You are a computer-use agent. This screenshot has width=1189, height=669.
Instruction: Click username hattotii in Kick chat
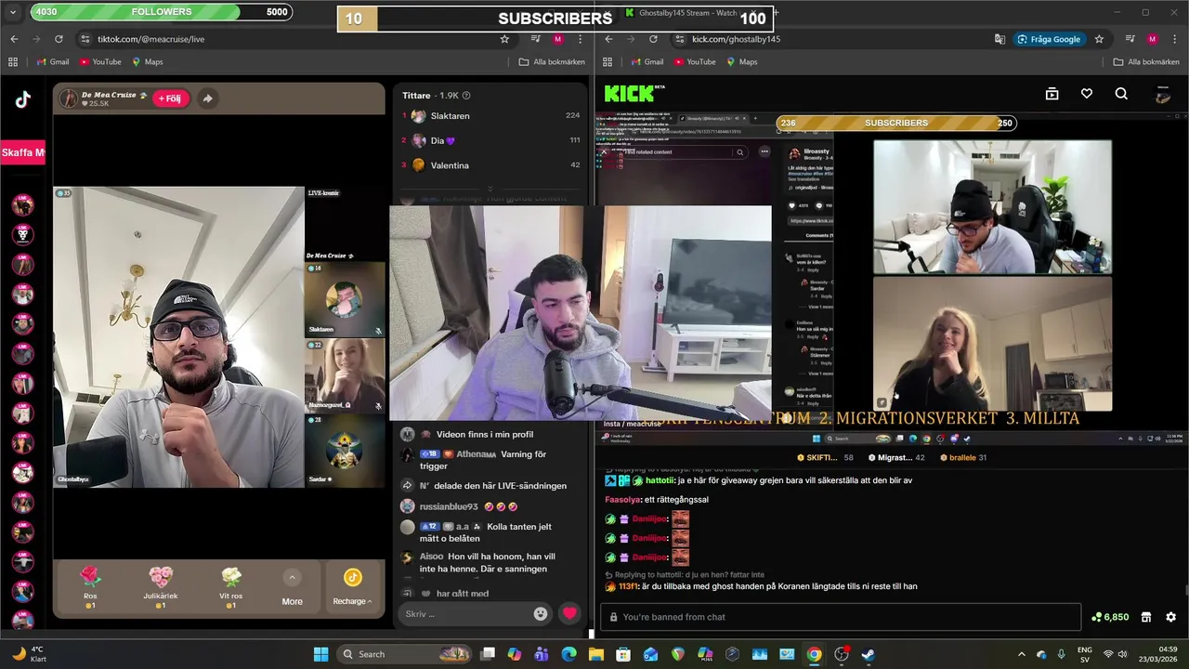coord(658,480)
